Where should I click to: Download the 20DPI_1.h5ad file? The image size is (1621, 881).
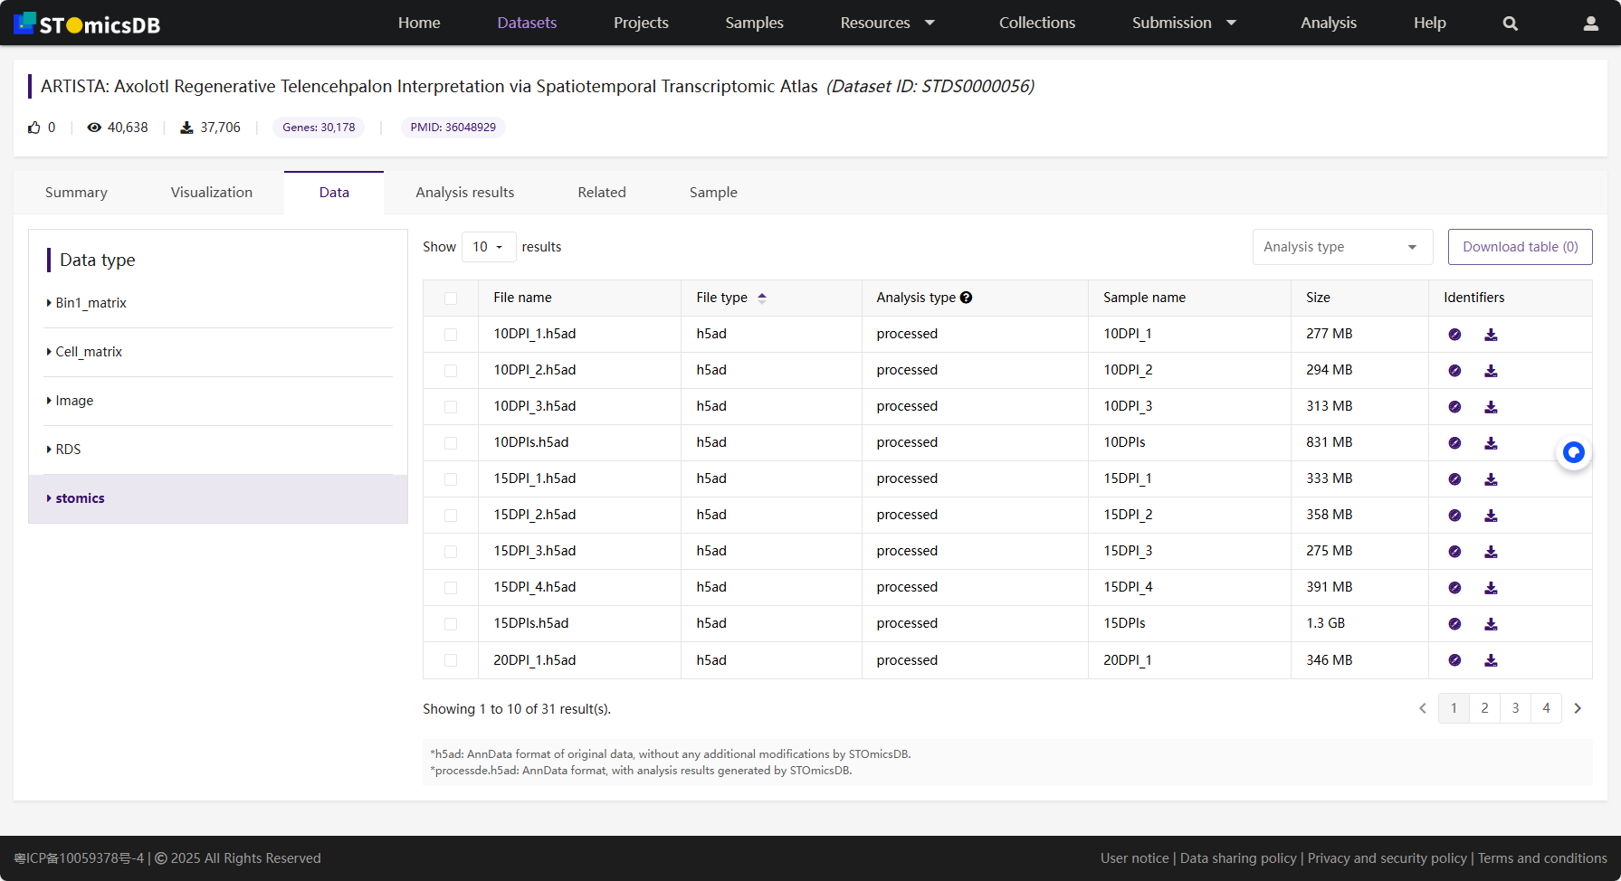click(1491, 660)
